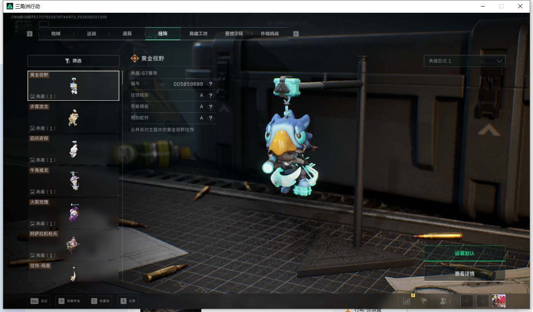Screen dimensions: 533x312
Task: Select the 赤霄游龙 charm in the list
Action: pos(73,118)
